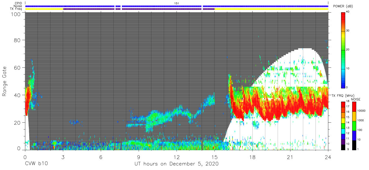Screen dimensions: 369x170
Task: Select the 'UT hours on December 5, 2020' title
Action: coord(176,164)
